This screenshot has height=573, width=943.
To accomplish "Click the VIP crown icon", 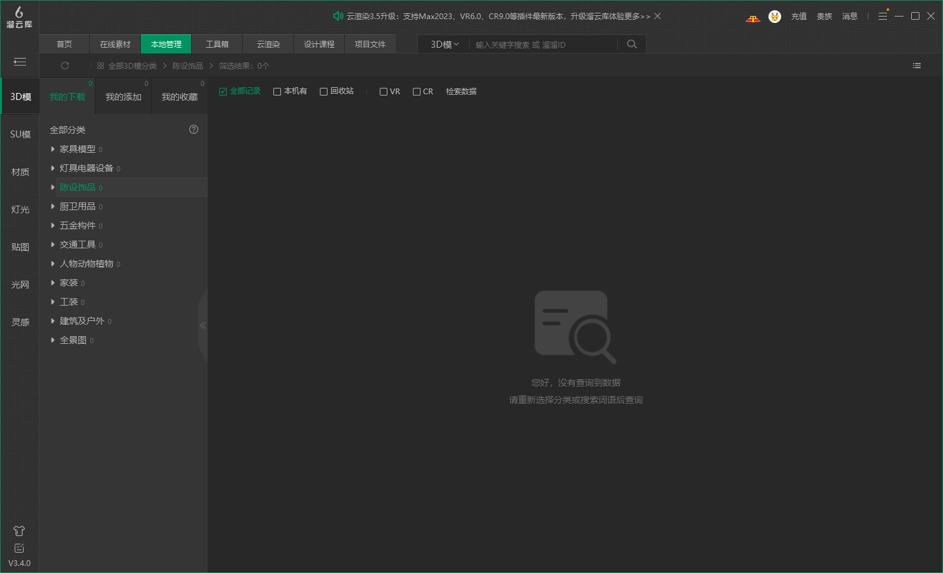I will click(x=753, y=18).
